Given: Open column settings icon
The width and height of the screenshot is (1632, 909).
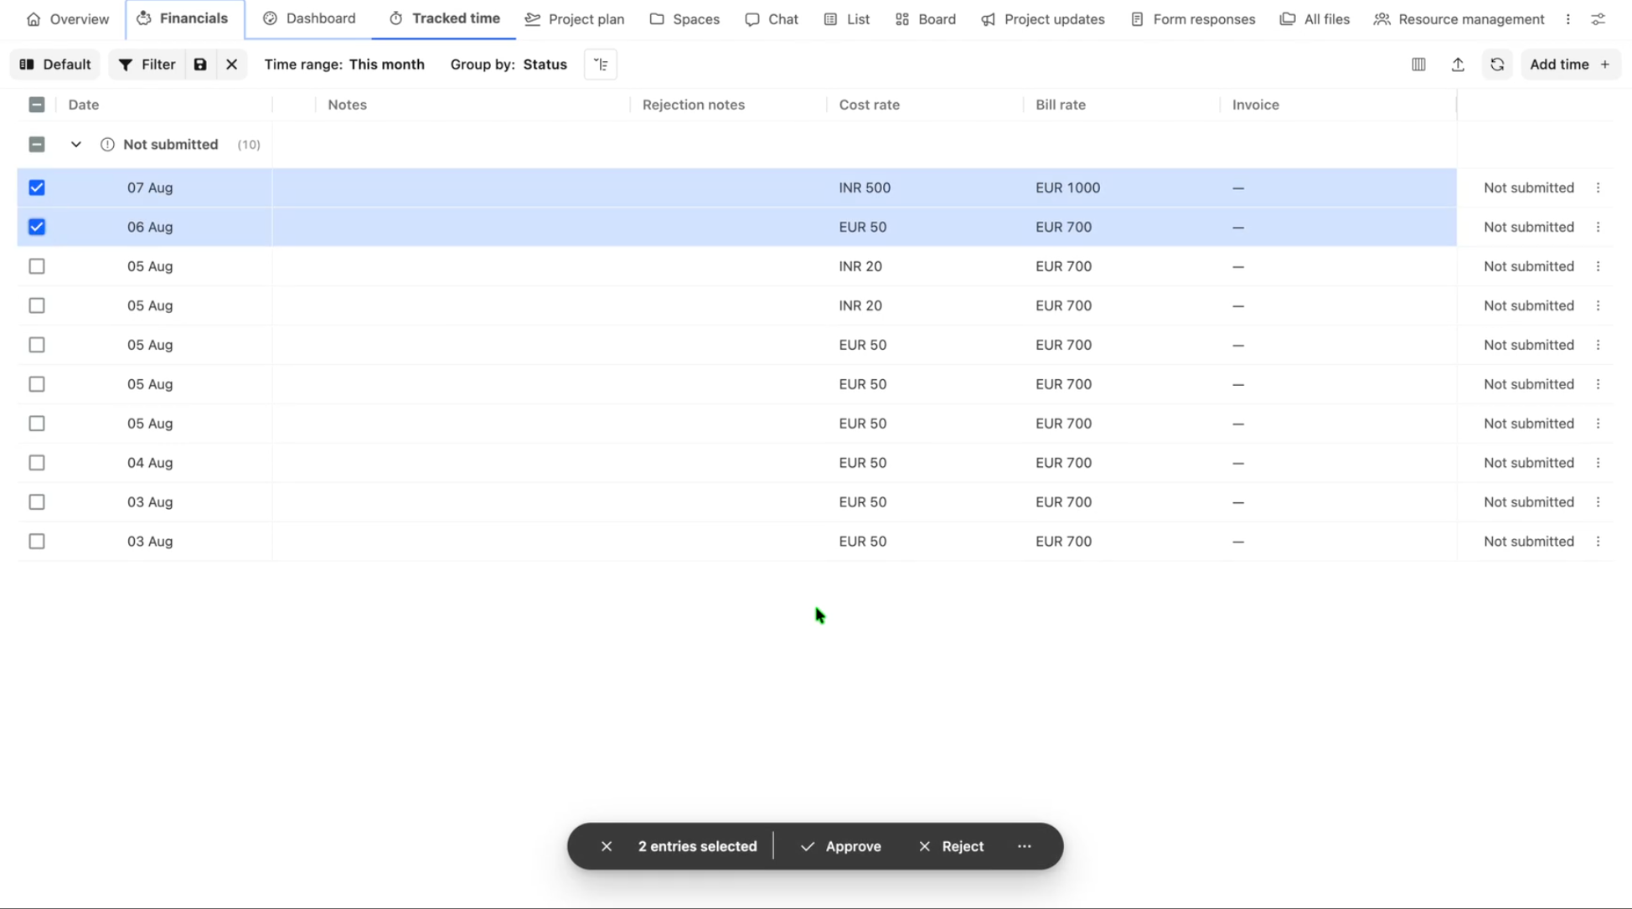Looking at the screenshot, I should click(x=1418, y=64).
